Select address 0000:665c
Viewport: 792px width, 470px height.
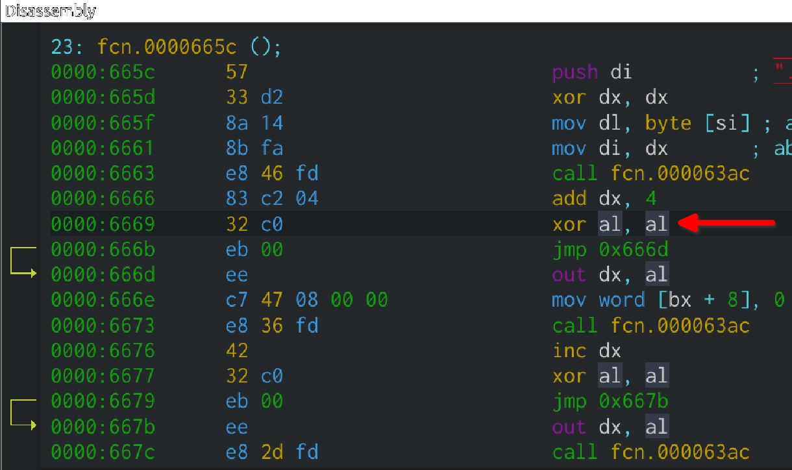point(103,72)
